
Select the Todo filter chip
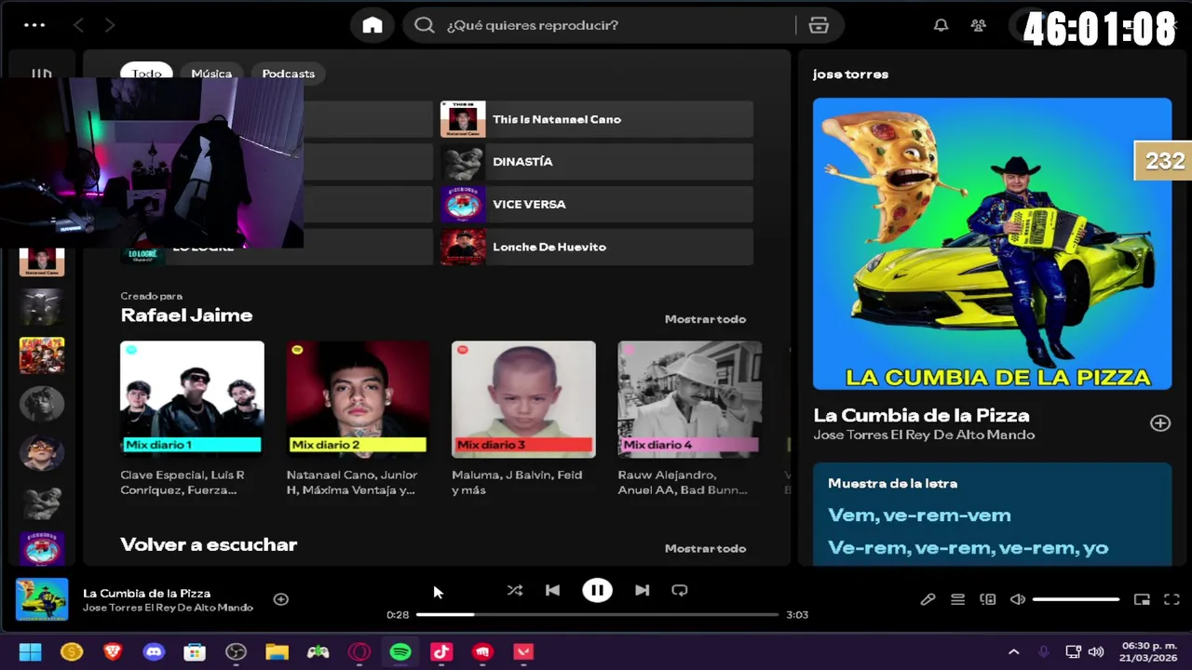[146, 74]
